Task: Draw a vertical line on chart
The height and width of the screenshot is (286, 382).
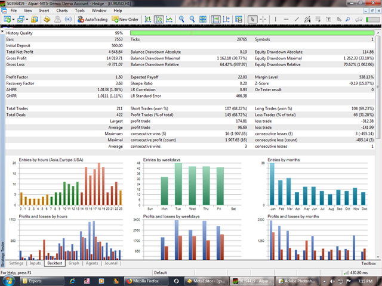Action: tap(275, 19)
